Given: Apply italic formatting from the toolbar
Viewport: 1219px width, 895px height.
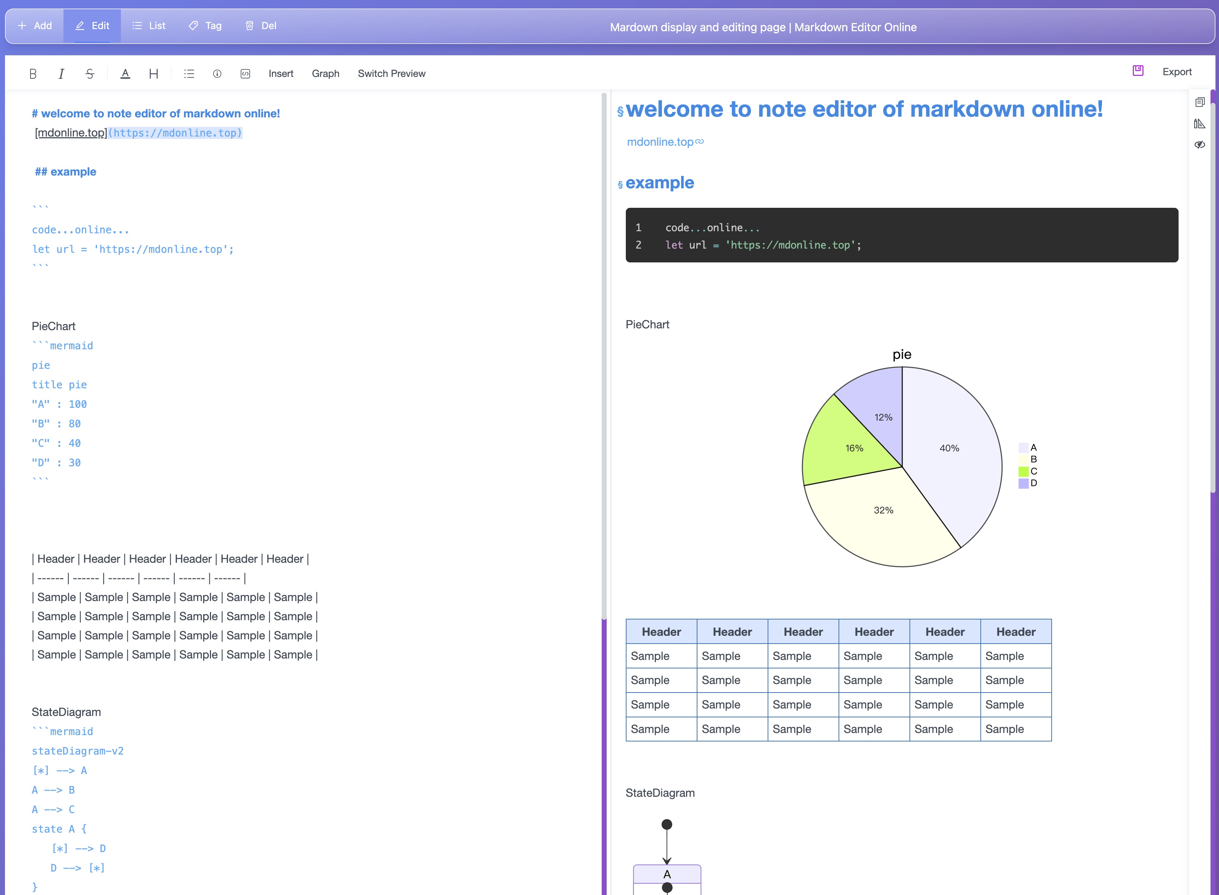Looking at the screenshot, I should (61, 74).
